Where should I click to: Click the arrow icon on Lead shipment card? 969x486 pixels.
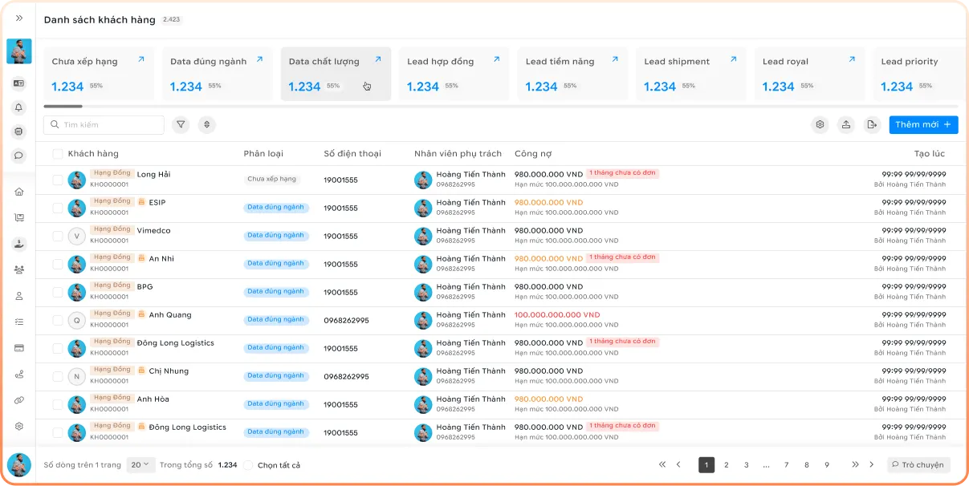[733, 59]
